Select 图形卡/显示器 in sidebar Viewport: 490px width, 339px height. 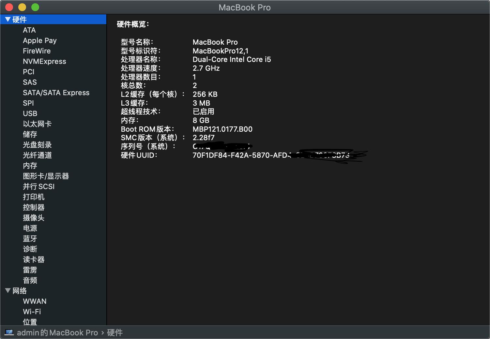[x=46, y=176]
